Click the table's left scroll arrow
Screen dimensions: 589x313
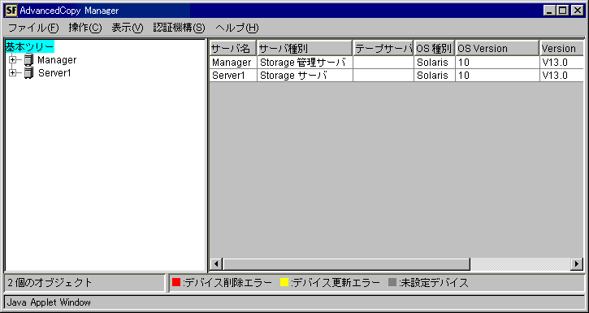(x=216, y=263)
